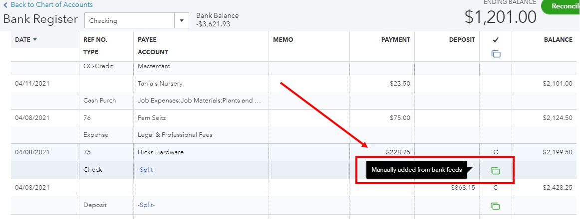The width and height of the screenshot is (580, 220).
Task: Select the $228.75 payment amount
Action: [398, 152]
